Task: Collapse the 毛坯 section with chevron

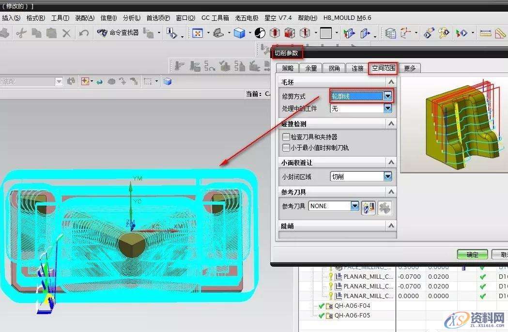Action: click(x=391, y=81)
